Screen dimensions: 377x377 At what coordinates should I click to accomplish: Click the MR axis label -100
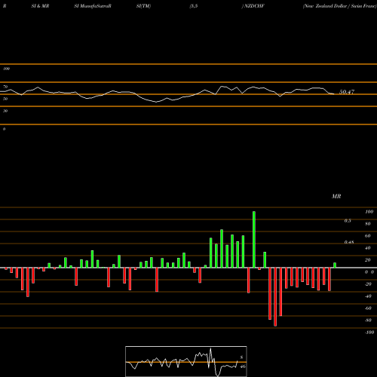click(369, 333)
